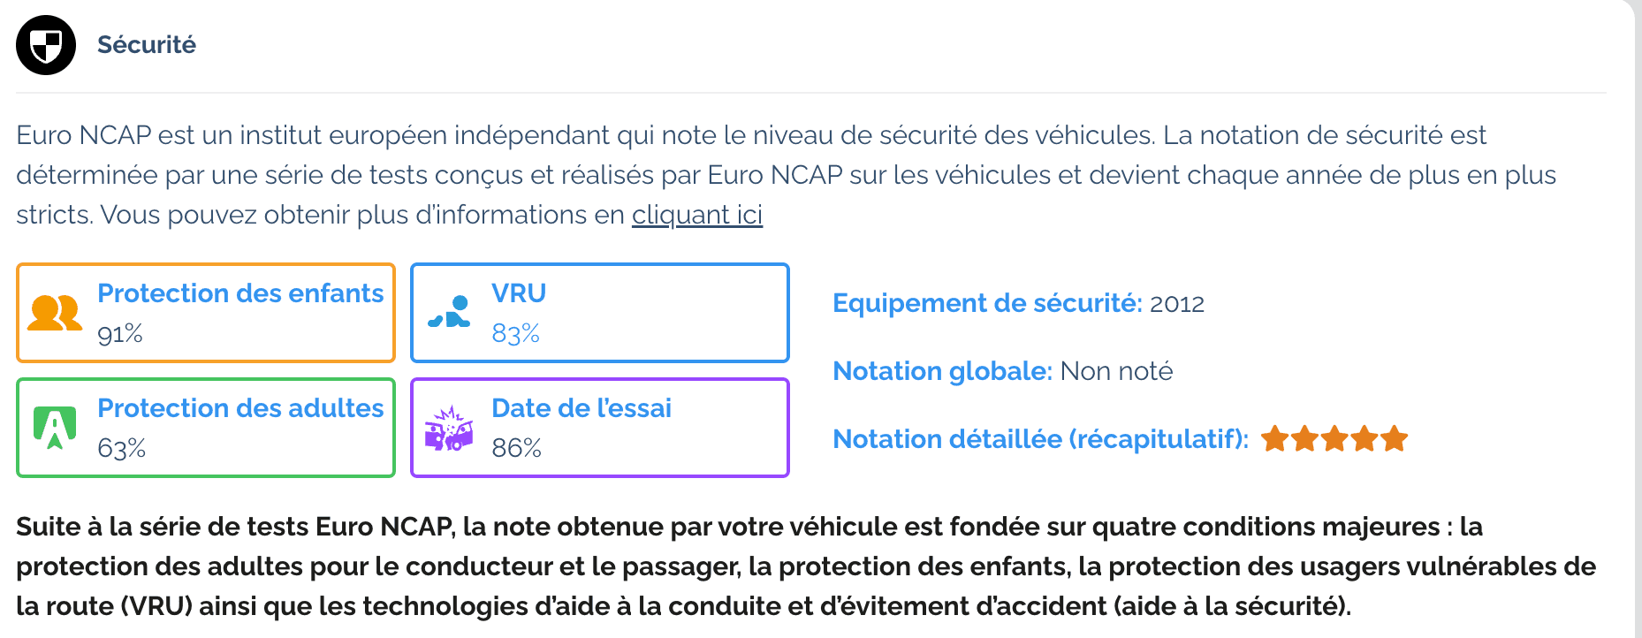Screen dimensions: 1642x638
Task: Click the 91% children protection score
Action: (118, 334)
